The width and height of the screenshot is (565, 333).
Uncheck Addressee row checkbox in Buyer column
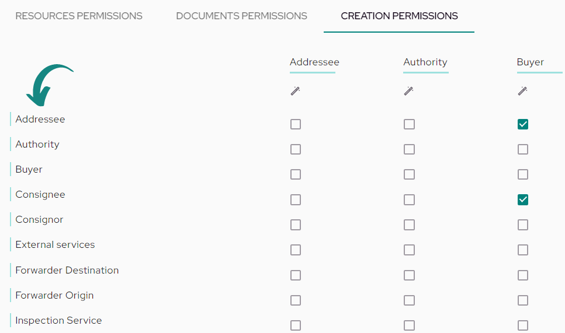point(523,124)
